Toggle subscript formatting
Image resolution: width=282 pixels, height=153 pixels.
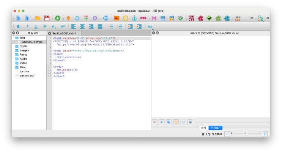click(54, 27)
